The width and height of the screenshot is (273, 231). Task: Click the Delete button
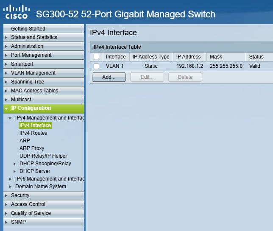[185, 77]
